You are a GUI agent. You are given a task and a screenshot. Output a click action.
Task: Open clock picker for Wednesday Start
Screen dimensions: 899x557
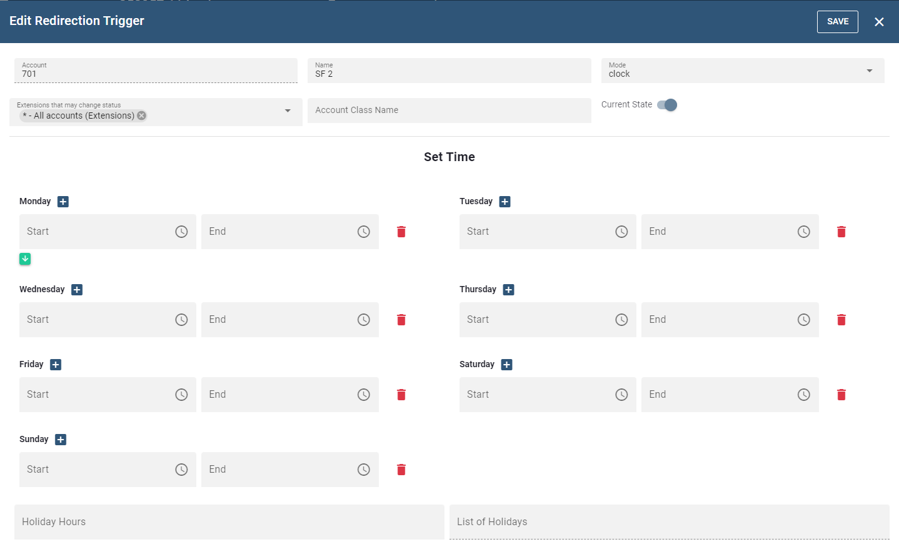[x=181, y=320]
